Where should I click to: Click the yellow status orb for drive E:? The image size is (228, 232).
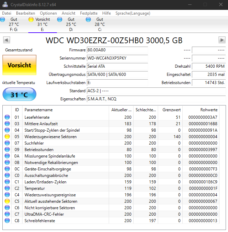[x=31, y=19]
